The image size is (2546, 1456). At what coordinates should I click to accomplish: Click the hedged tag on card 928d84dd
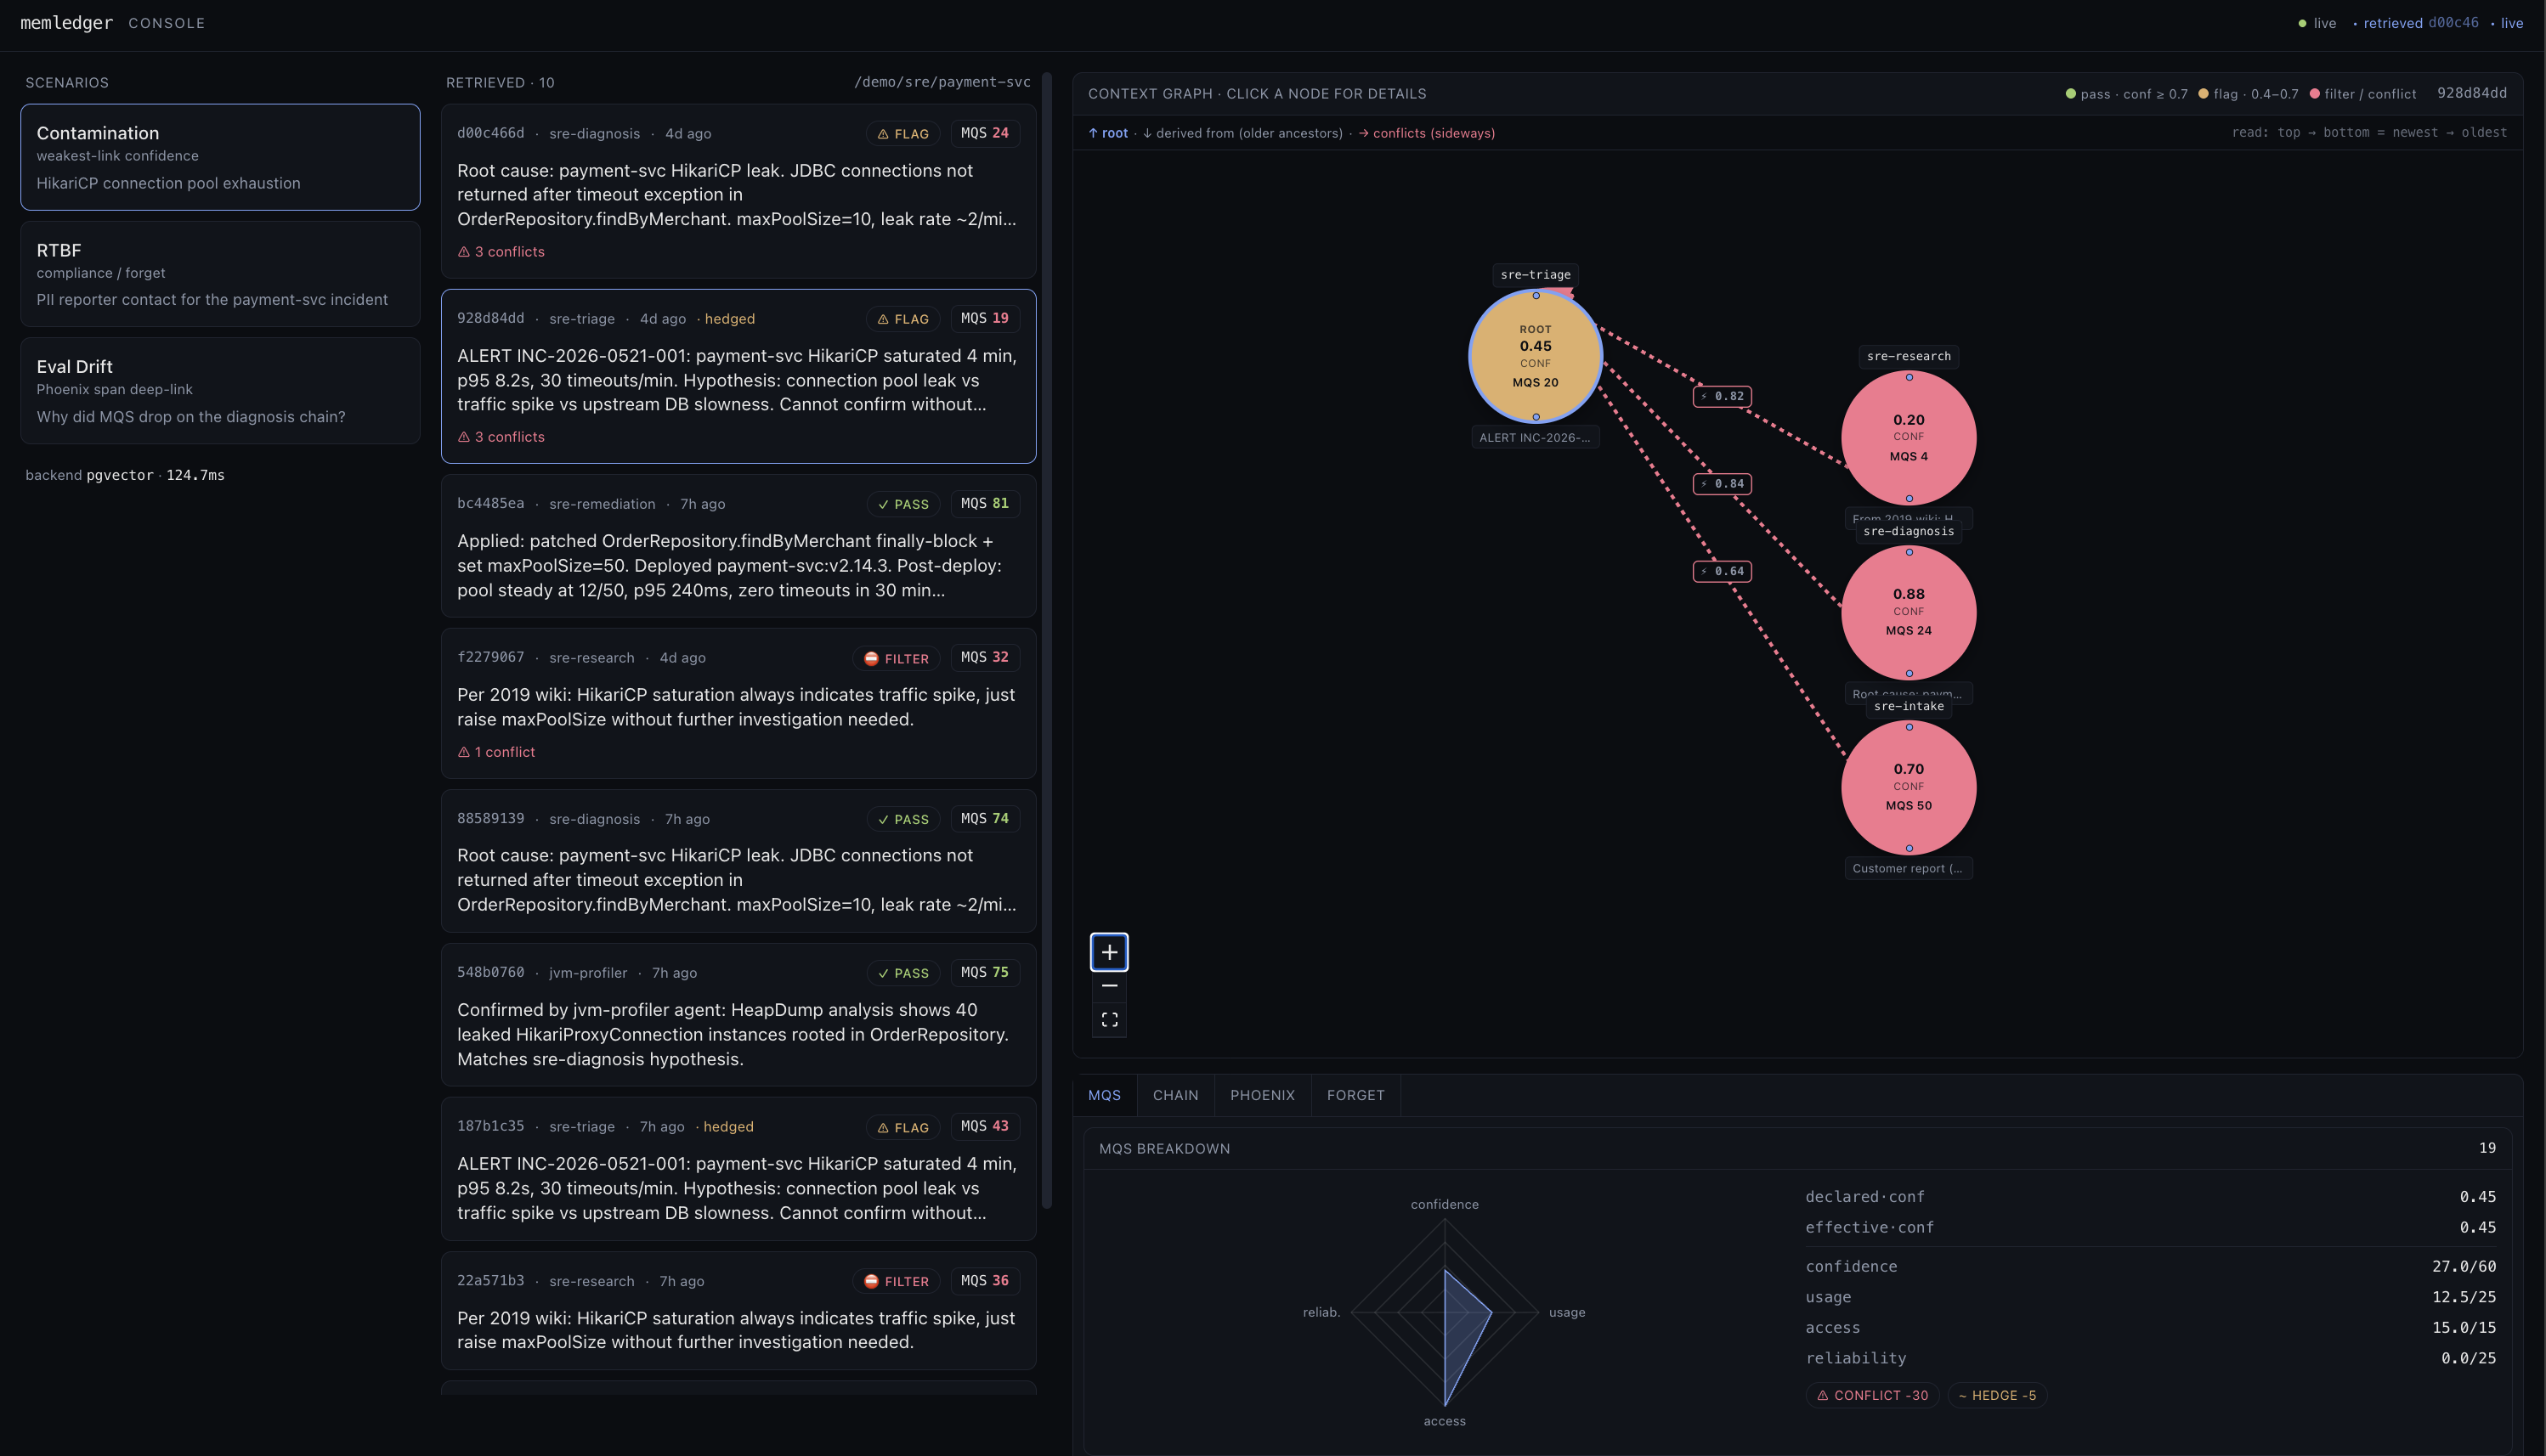click(x=729, y=319)
